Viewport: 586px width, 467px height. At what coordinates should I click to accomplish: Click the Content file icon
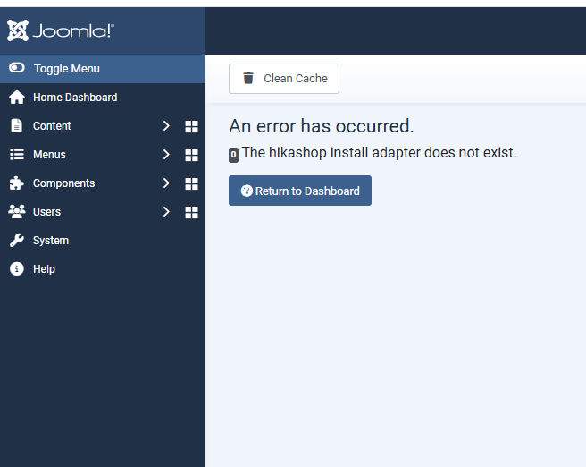click(x=16, y=126)
